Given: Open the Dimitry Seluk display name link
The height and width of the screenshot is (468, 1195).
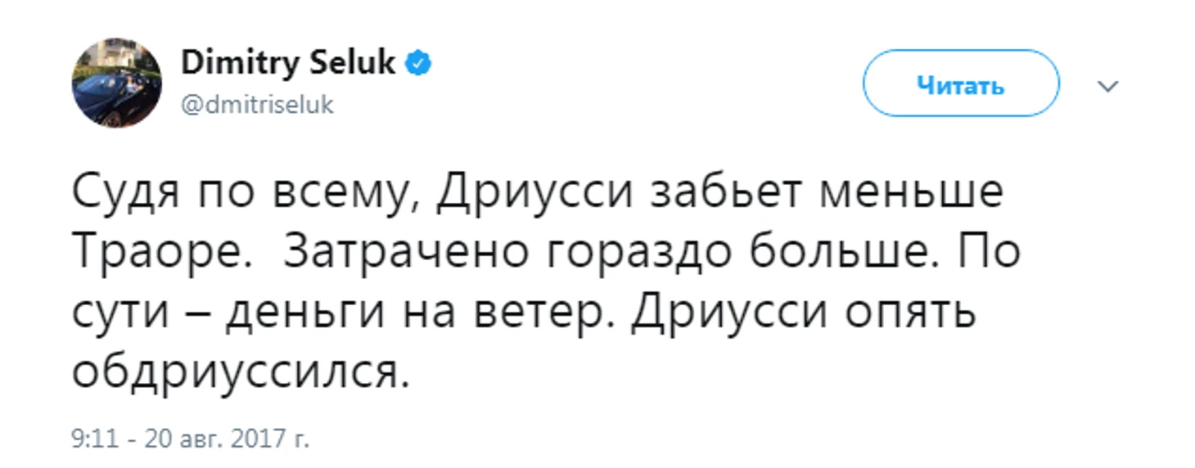Looking at the screenshot, I should (288, 63).
